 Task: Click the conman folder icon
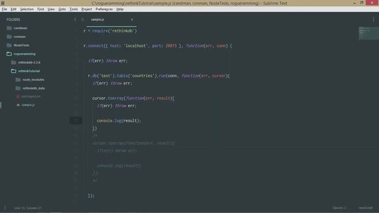tap(9, 37)
